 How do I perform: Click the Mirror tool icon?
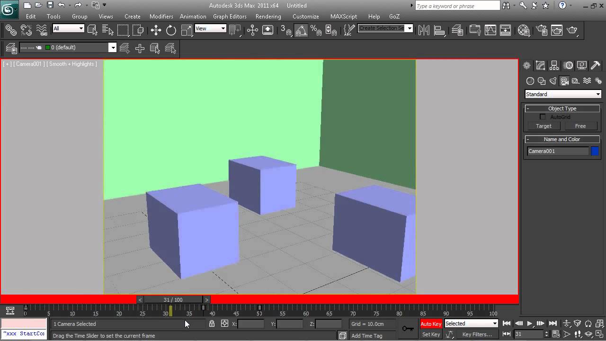(424, 30)
